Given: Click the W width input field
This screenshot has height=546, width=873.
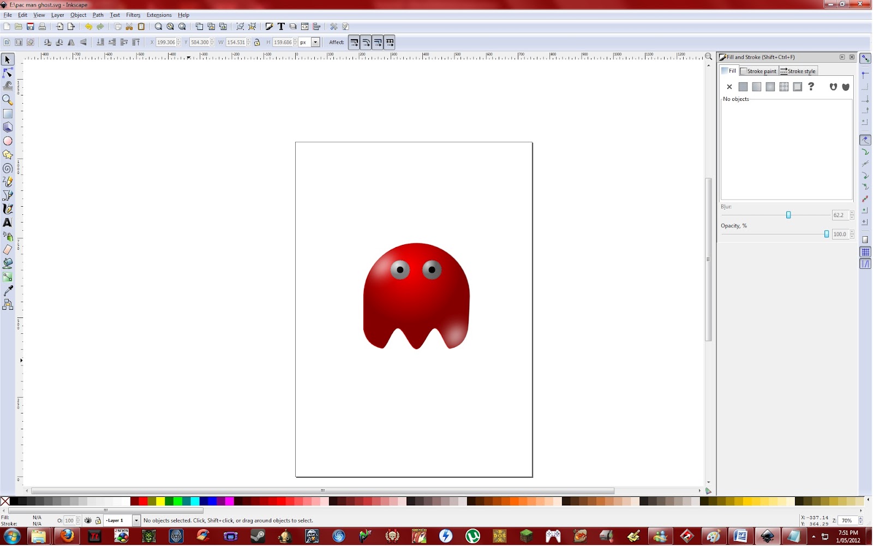Looking at the screenshot, I should [236, 42].
